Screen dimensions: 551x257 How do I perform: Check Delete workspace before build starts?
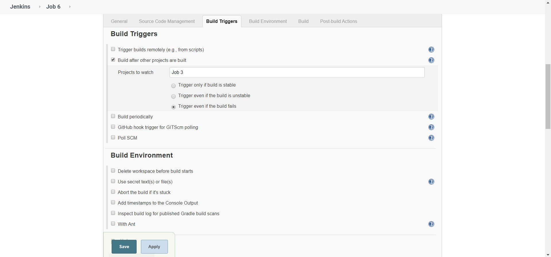[113, 171]
